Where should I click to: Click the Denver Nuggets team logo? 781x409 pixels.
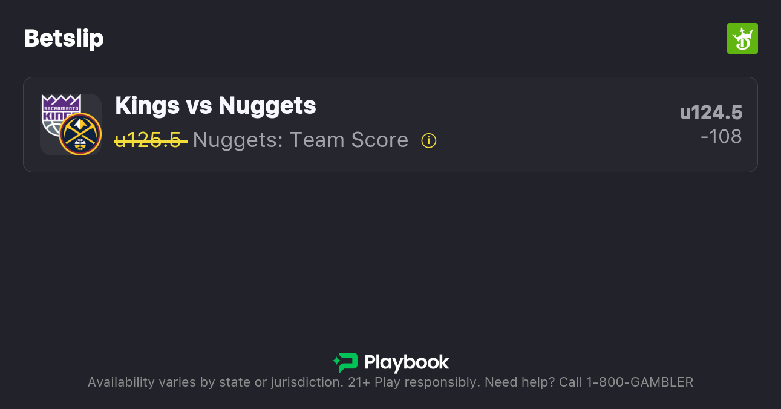pyautogui.click(x=80, y=134)
